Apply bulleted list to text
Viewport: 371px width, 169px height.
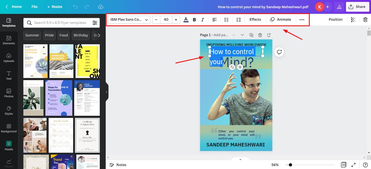tap(226, 20)
